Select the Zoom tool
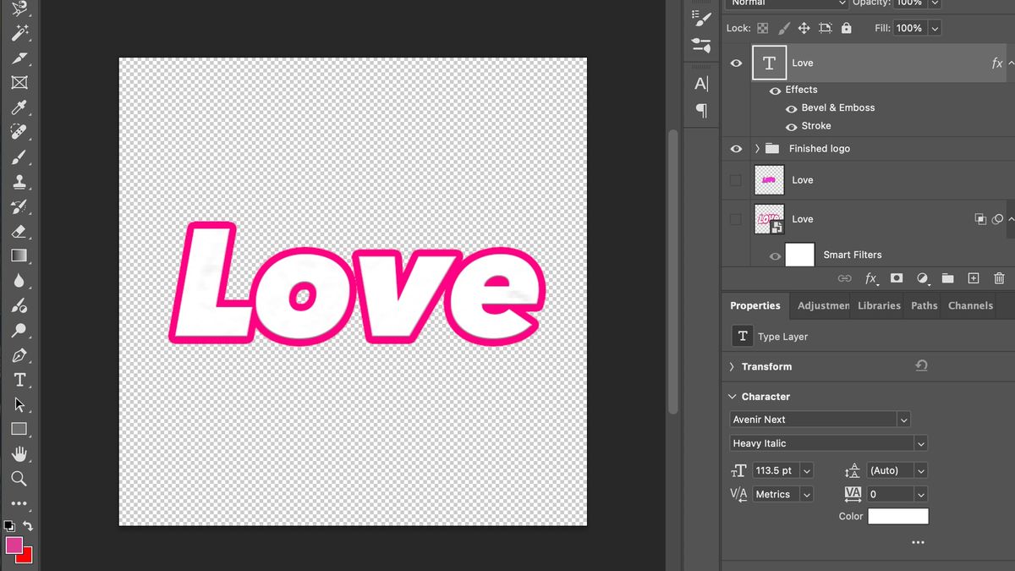Viewport: 1015px width, 571px height. click(19, 479)
